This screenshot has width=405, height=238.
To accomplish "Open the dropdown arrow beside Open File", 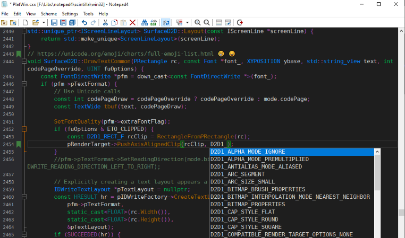I will click(44, 23).
